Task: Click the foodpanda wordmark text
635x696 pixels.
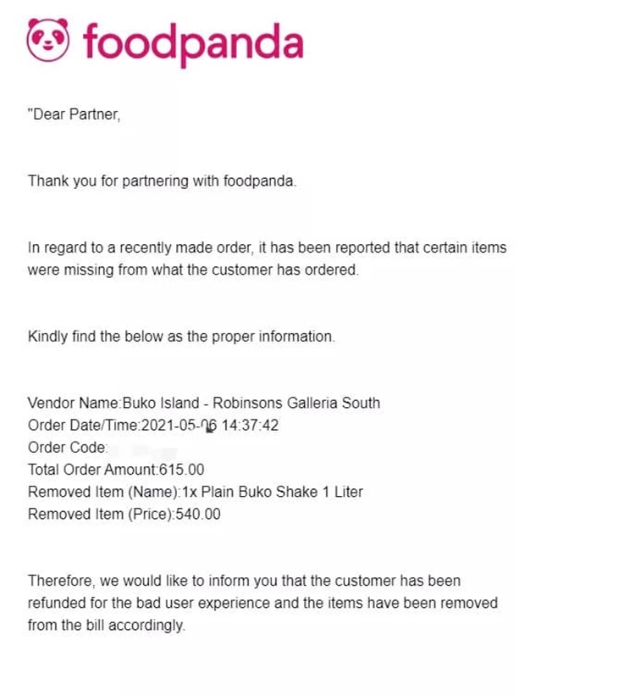Action: 193,43
